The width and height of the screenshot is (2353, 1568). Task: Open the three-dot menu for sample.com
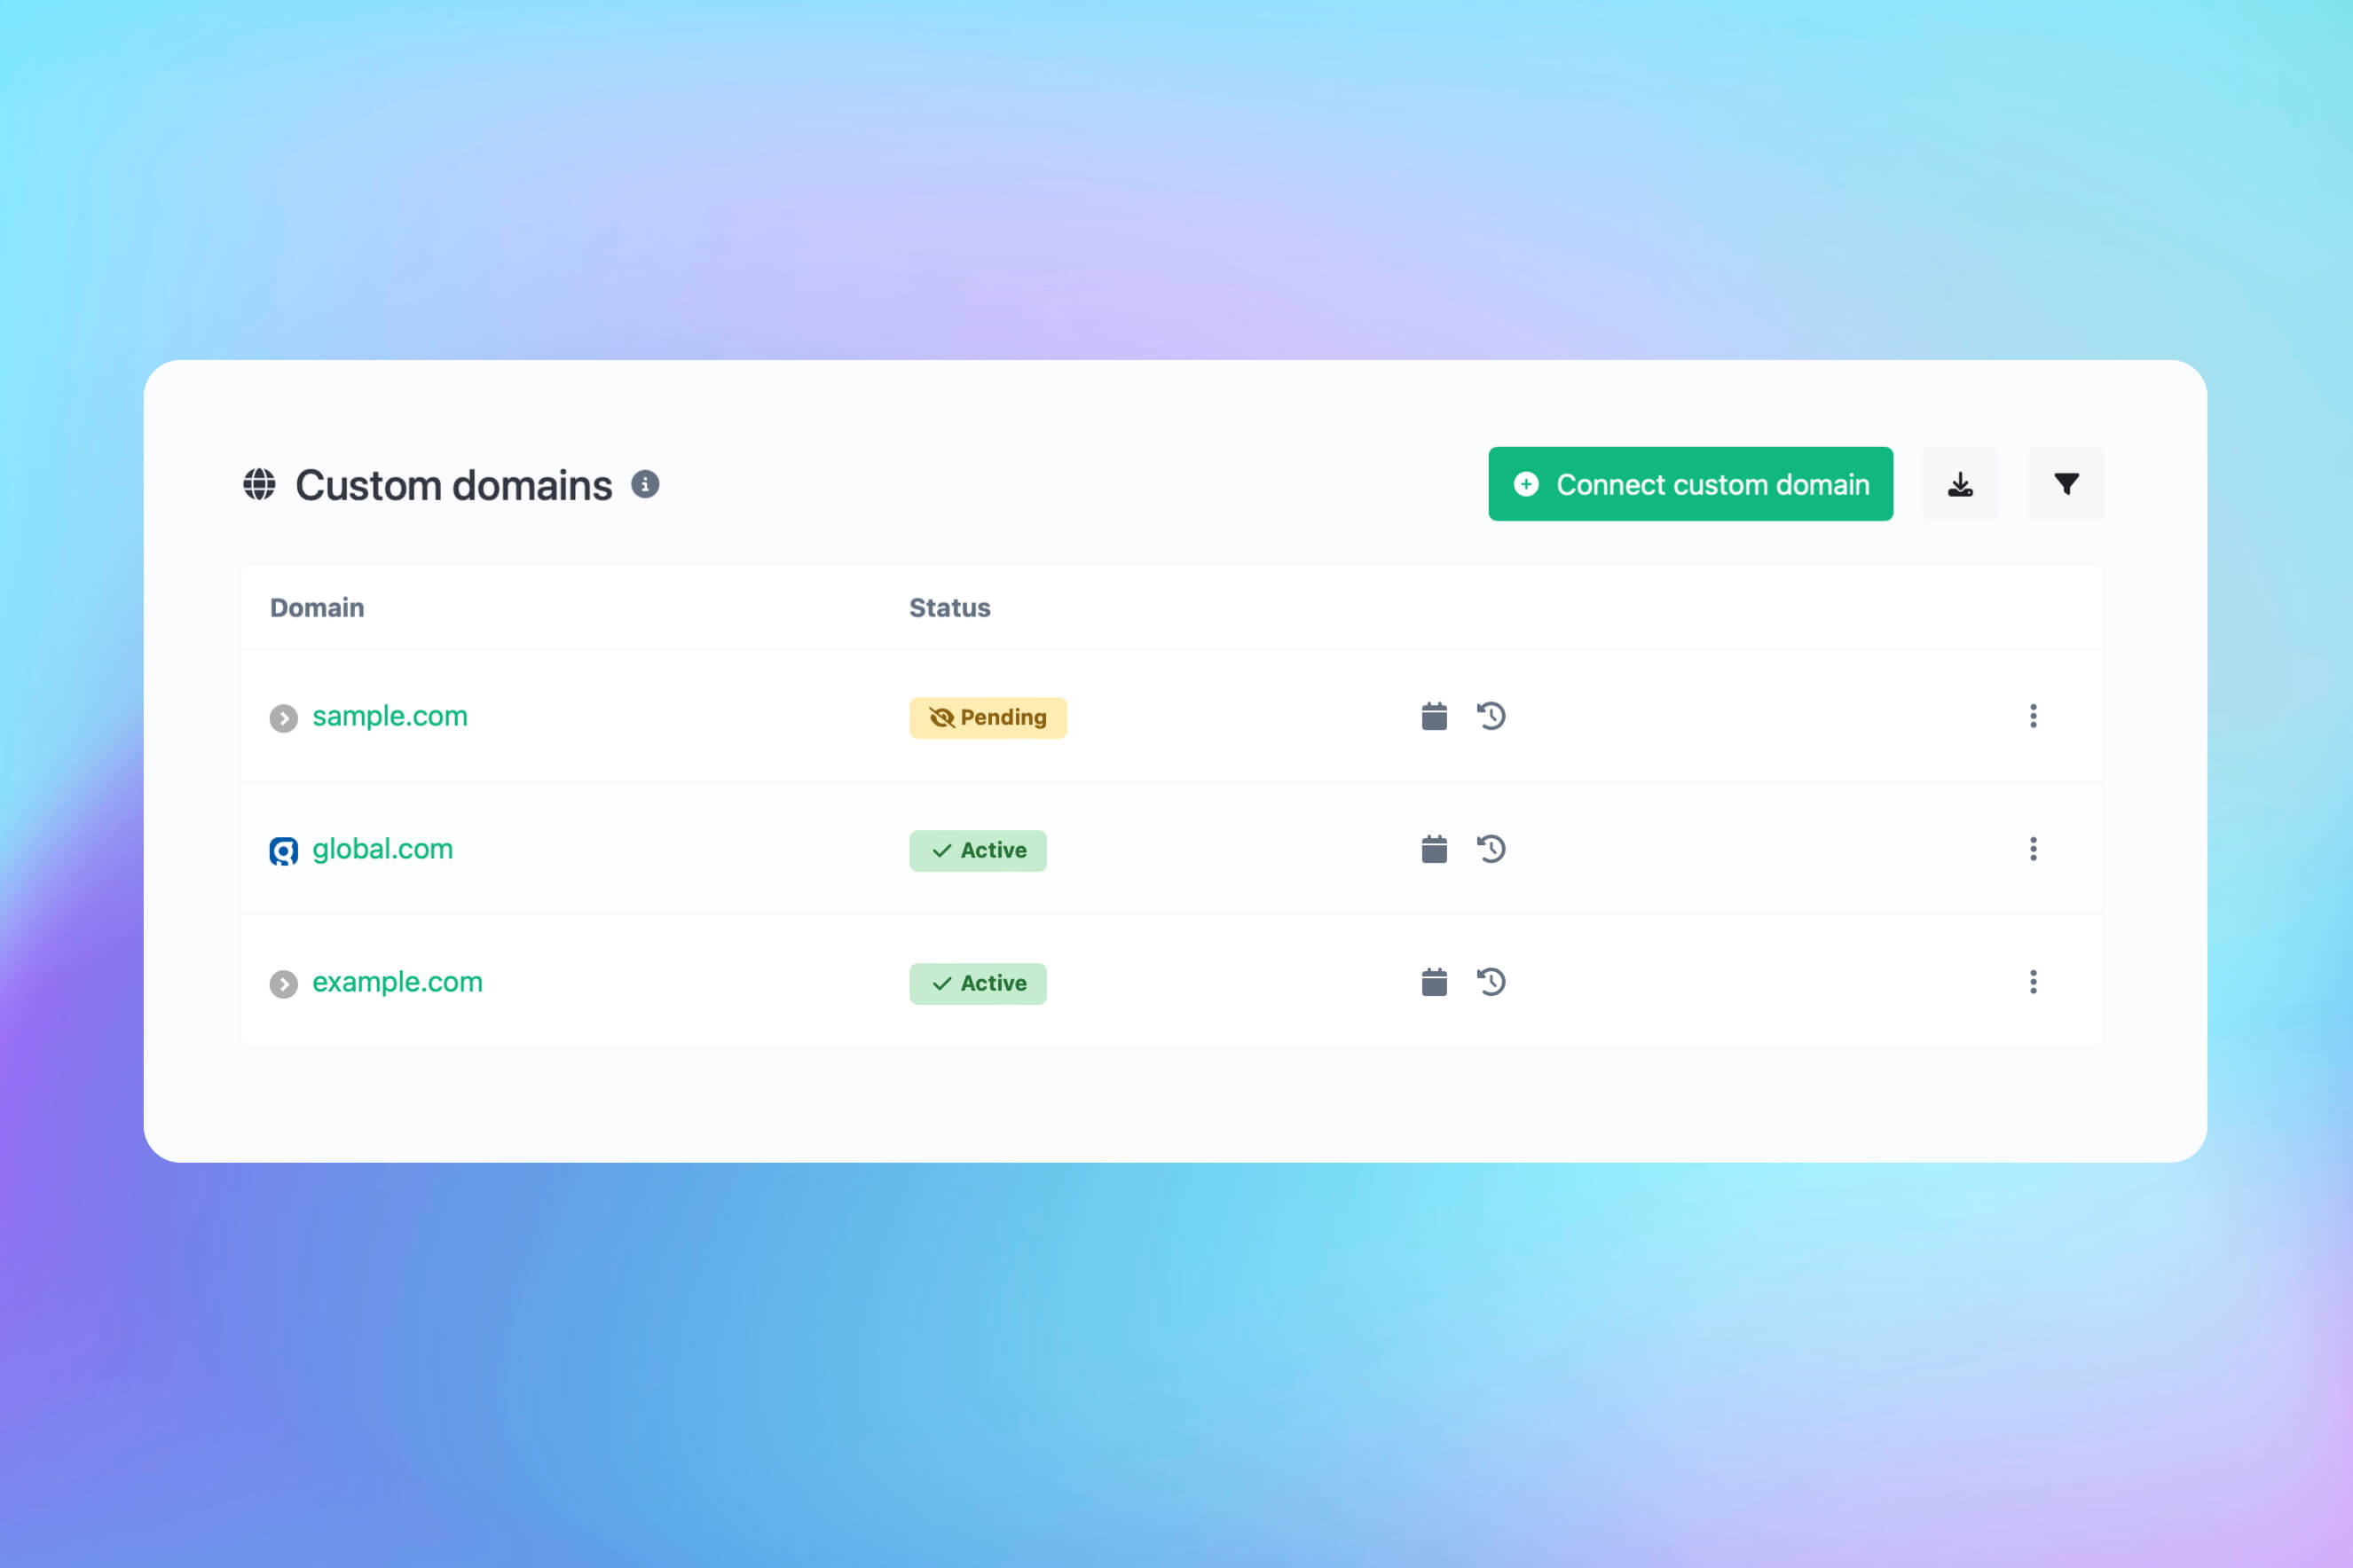(x=2033, y=716)
